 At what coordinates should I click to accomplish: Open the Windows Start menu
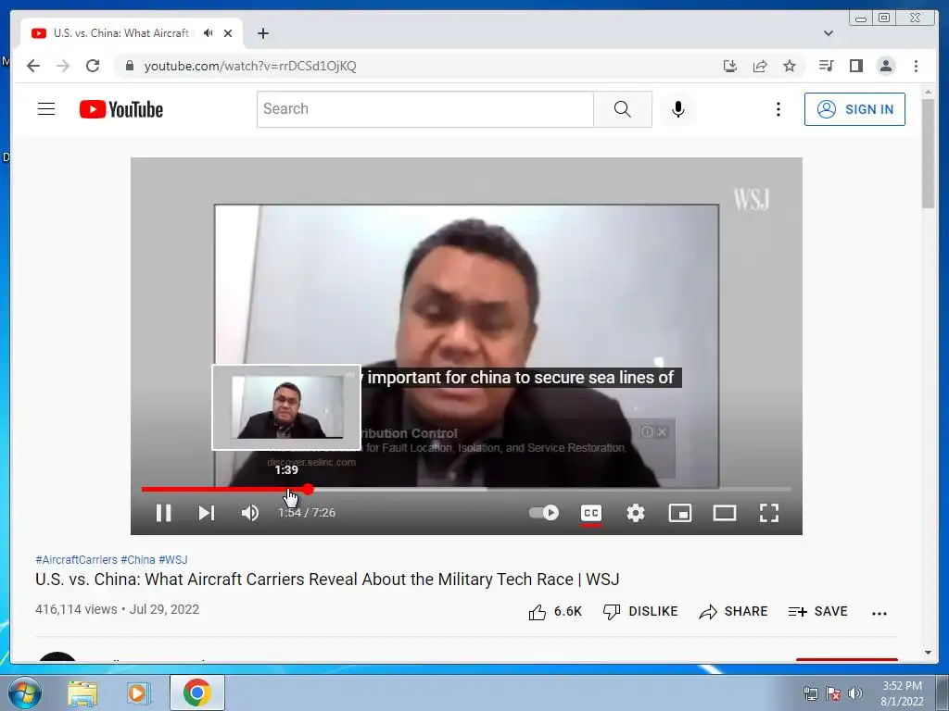pyautogui.click(x=24, y=692)
